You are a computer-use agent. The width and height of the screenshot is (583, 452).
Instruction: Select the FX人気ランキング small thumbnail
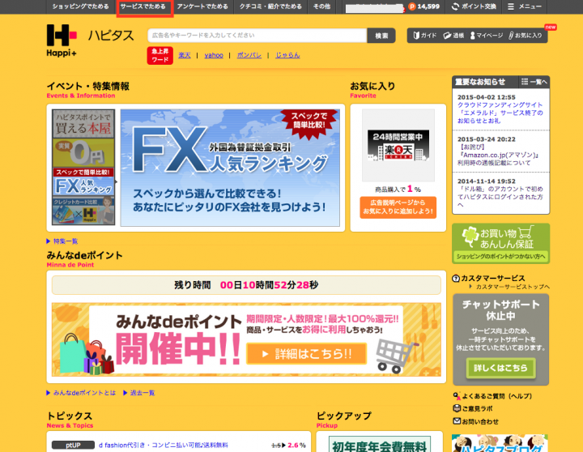83,181
